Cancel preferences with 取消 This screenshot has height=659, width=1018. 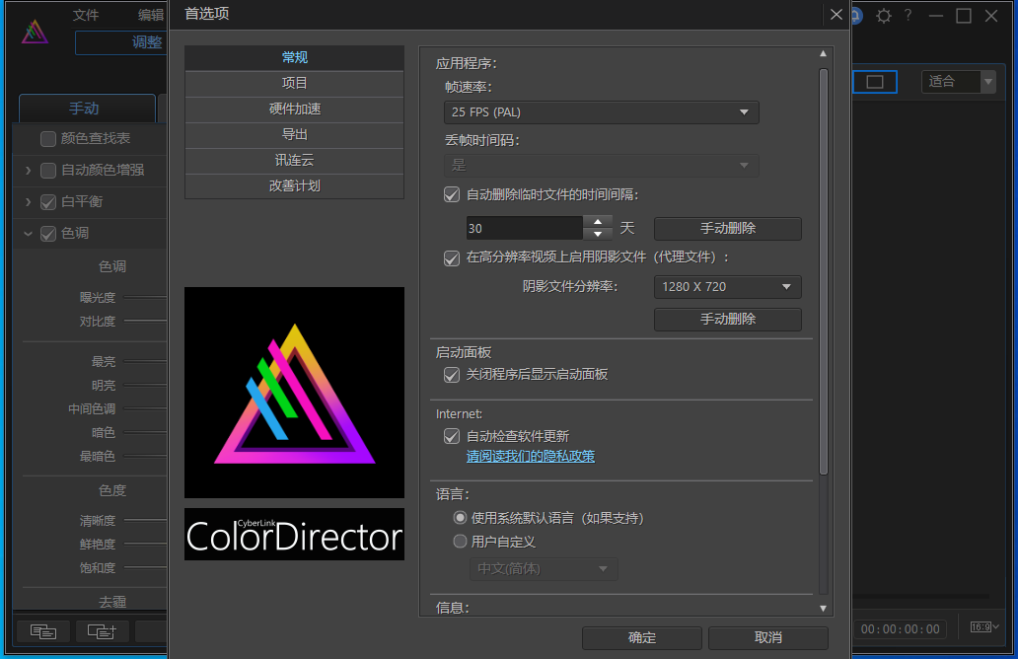[767, 637]
